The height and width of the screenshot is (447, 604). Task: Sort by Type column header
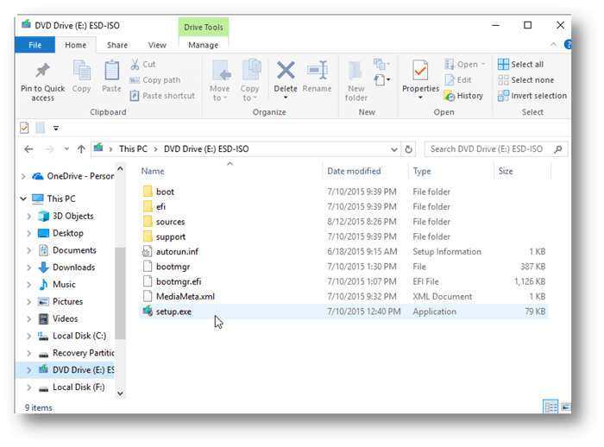point(450,171)
